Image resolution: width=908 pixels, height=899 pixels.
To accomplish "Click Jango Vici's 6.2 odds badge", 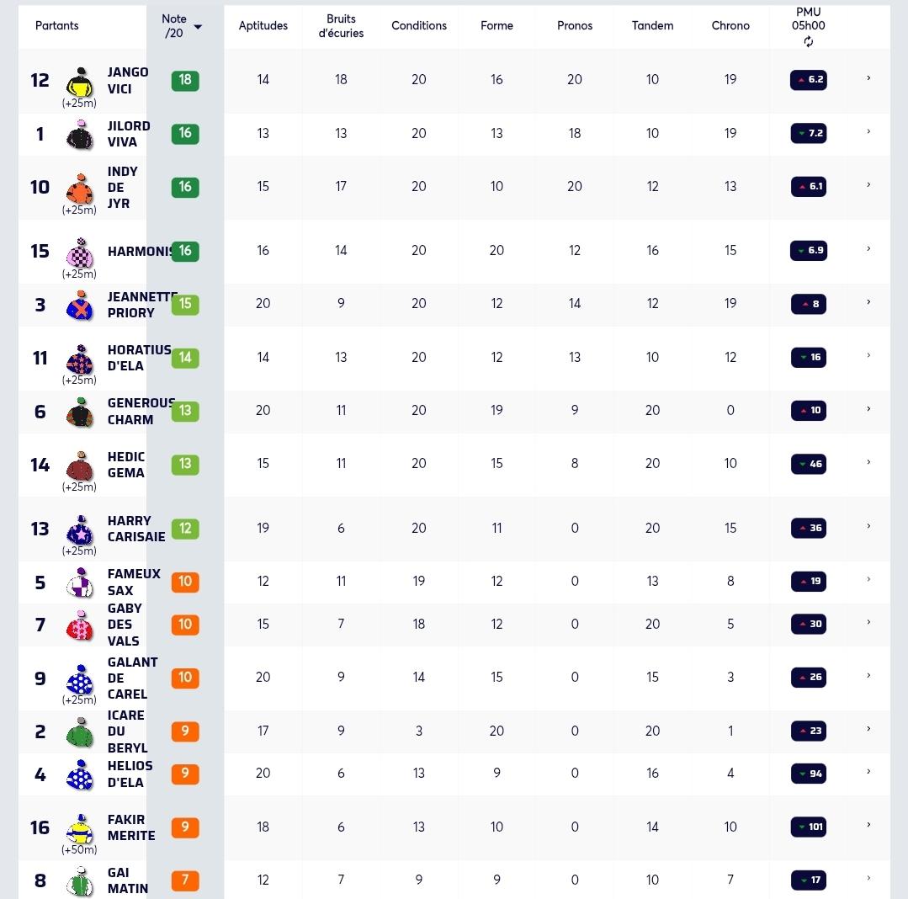I will click(809, 80).
